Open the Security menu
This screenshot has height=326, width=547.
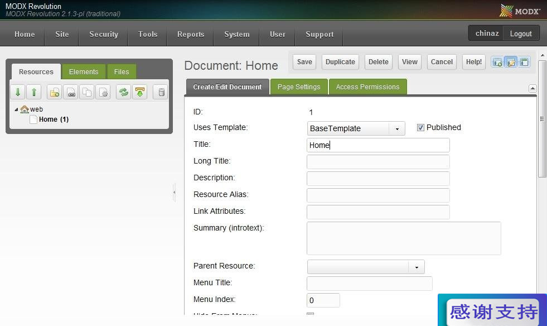(104, 34)
